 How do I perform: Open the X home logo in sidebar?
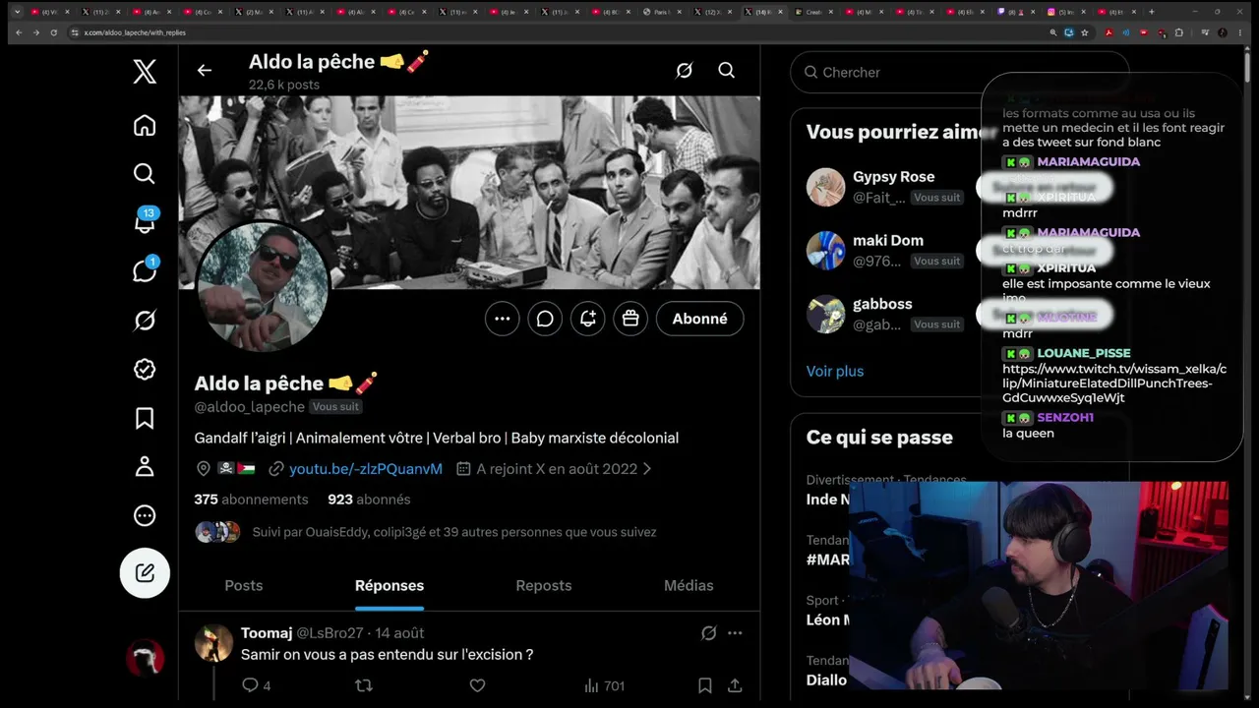(145, 72)
